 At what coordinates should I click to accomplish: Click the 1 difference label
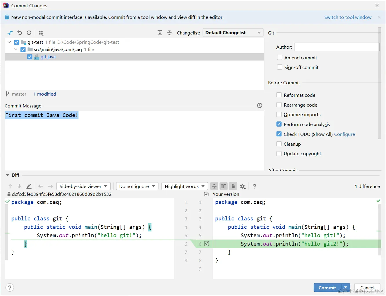[367, 186]
